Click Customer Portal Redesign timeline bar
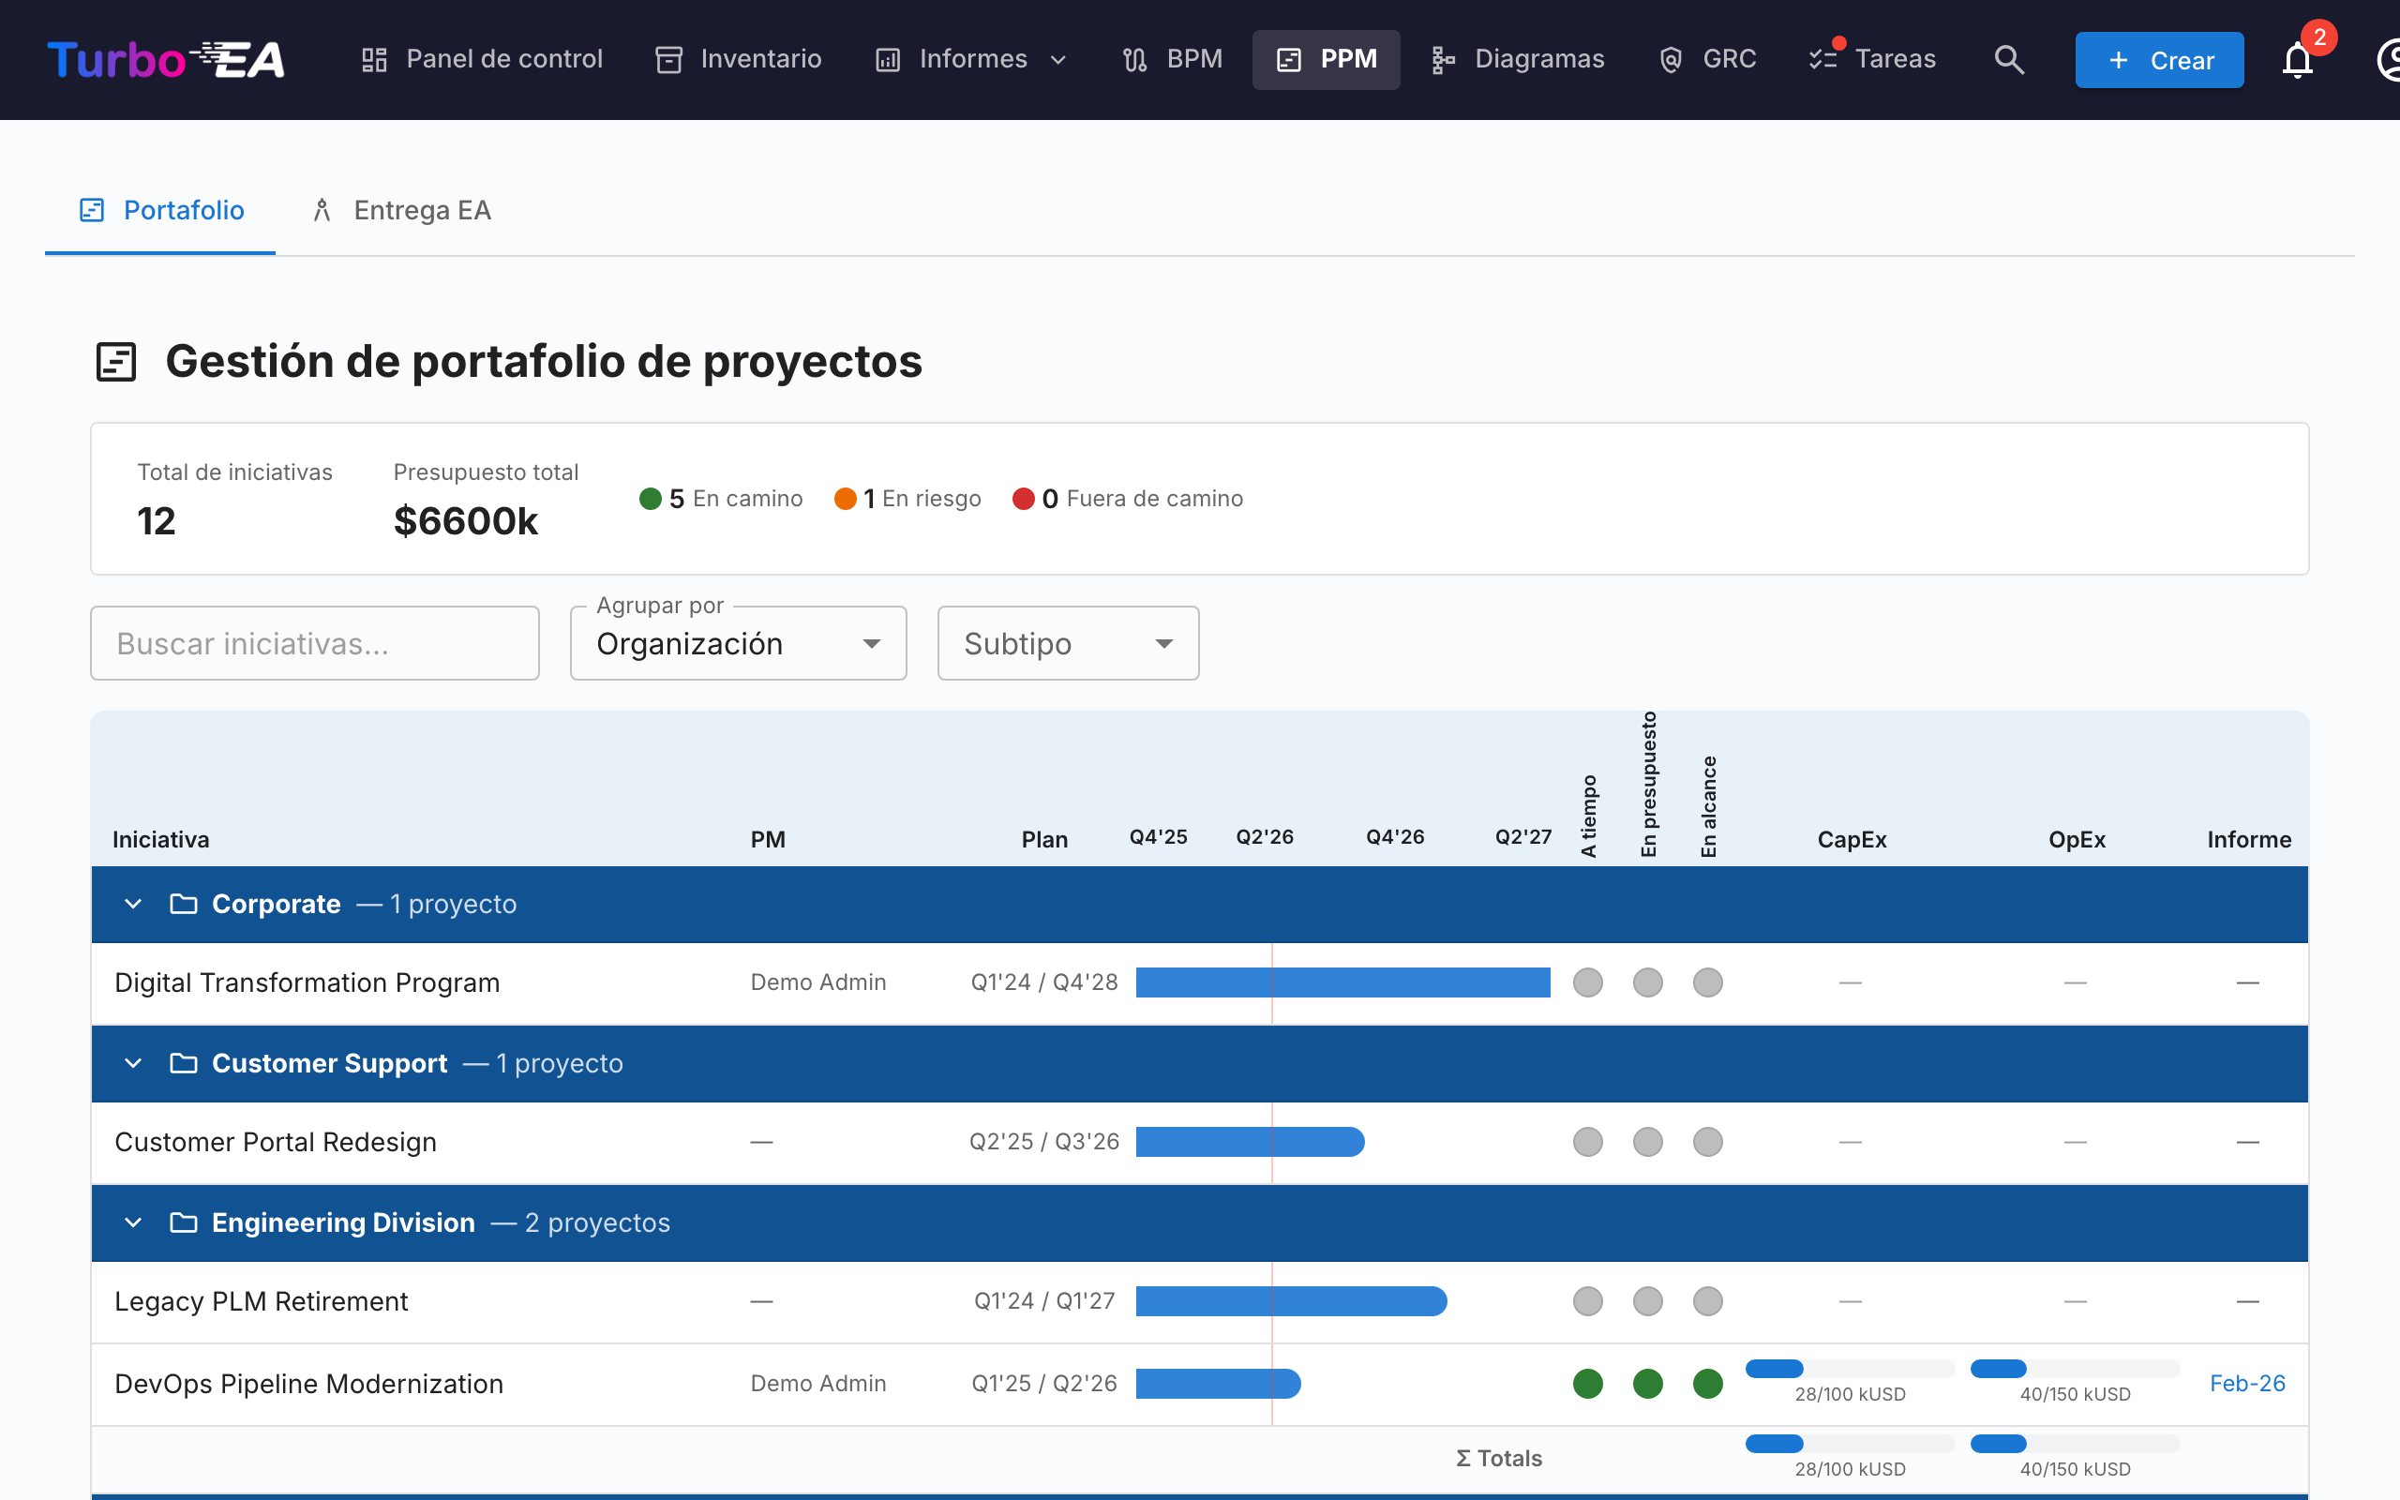The width and height of the screenshot is (2400, 1500). click(1250, 1142)
